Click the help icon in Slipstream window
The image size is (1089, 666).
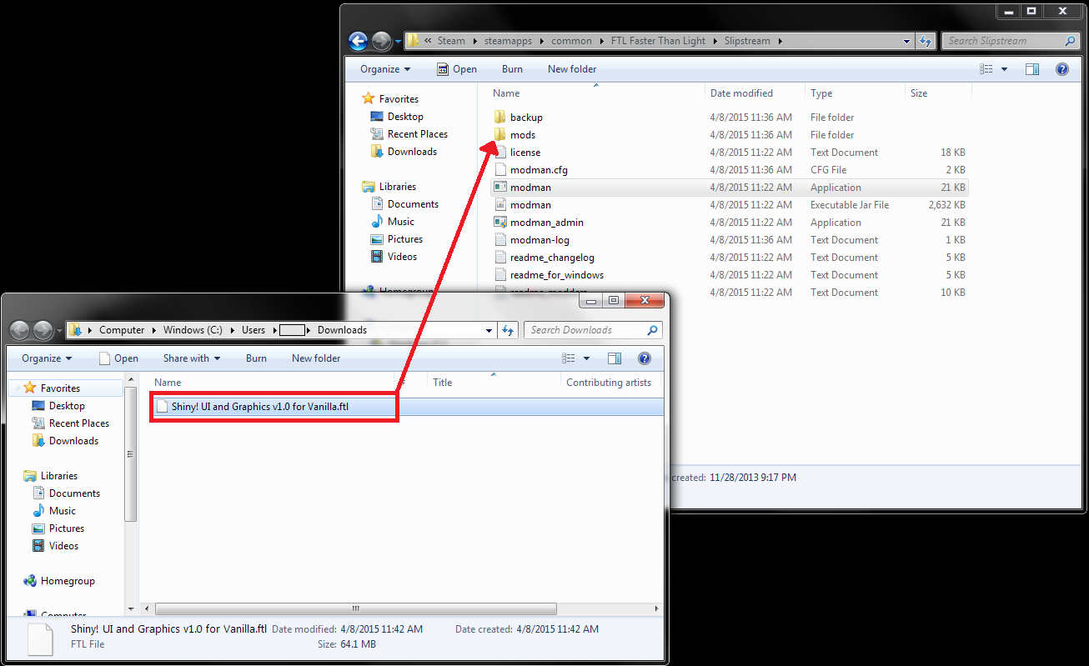pos(1061,69)
